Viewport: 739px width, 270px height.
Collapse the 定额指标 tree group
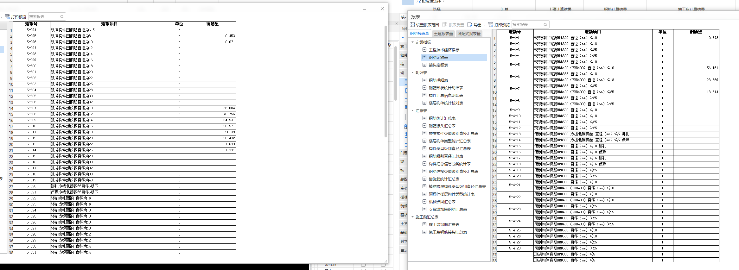412,42
